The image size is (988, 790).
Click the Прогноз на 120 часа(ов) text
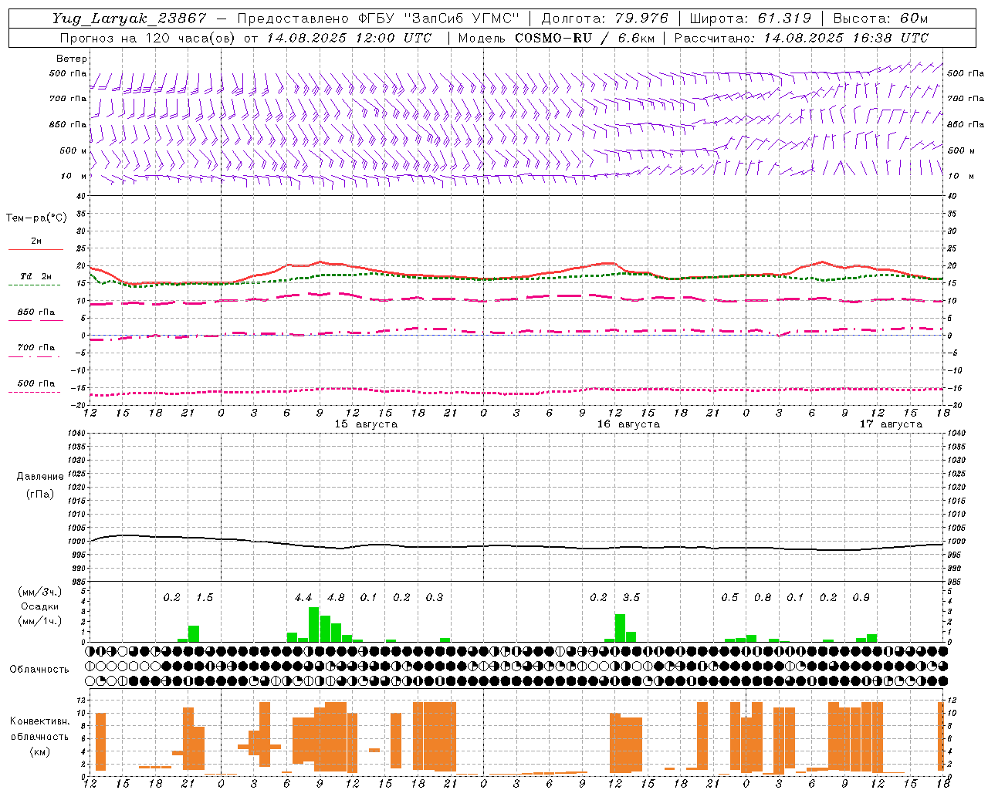pos(147,38)
